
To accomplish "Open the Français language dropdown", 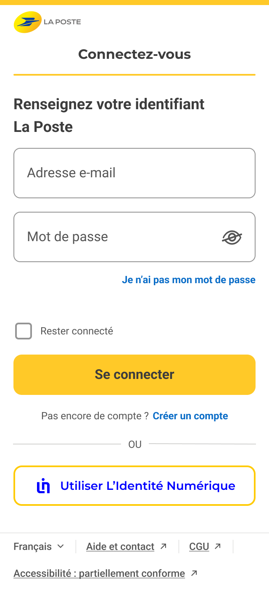I will tap(33, 547).
